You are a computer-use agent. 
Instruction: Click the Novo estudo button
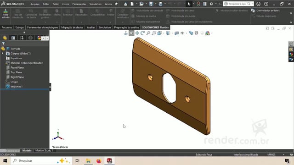click(6, 14)
